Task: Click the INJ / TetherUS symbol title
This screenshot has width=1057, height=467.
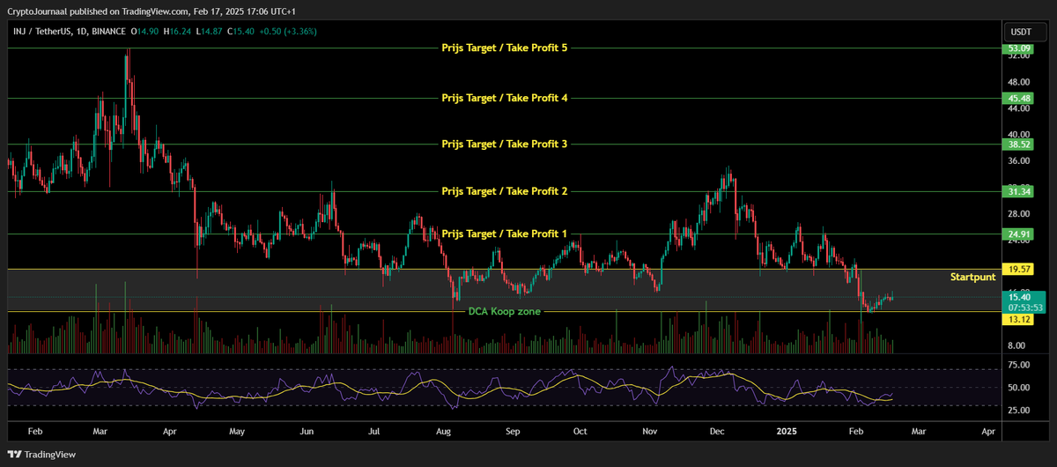Action: [x=43, y=31]
